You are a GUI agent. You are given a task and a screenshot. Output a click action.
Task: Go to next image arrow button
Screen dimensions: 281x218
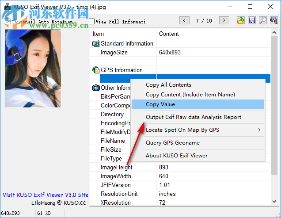(224, 20)
